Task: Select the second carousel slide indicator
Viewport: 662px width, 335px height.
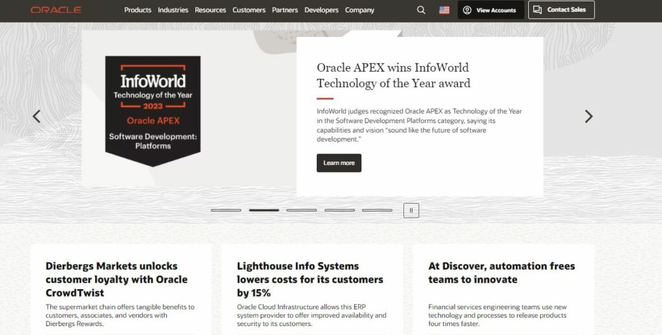Action: (264, 210)
